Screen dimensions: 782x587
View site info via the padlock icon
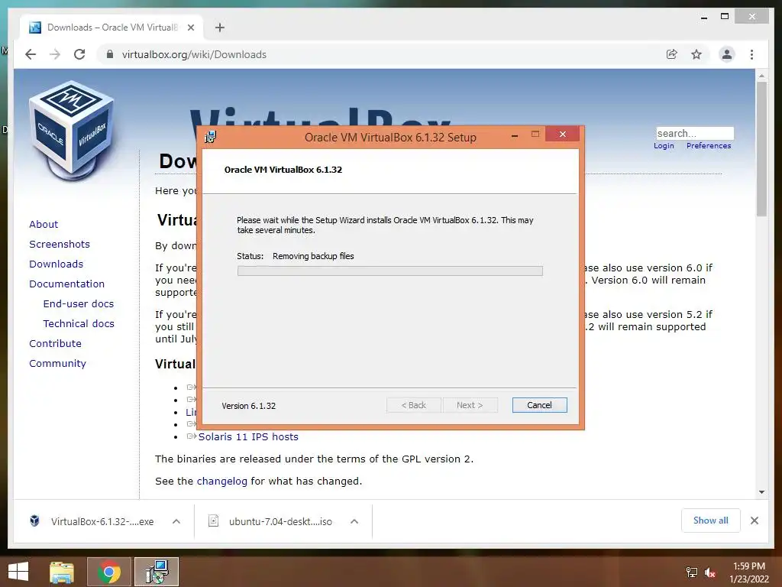[x=110, y=54]
